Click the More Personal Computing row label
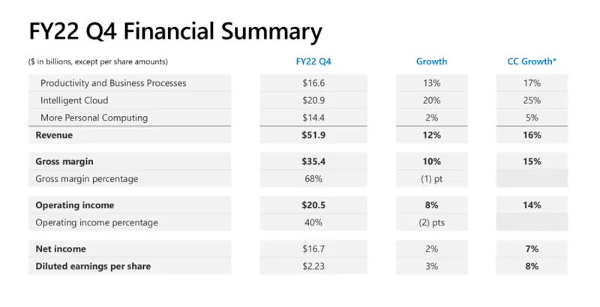Viewport: 600px width, 307px height. click(94, 118)
